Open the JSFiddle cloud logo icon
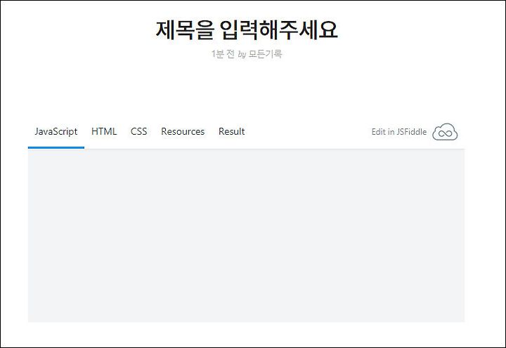 [x=445, y=132]
